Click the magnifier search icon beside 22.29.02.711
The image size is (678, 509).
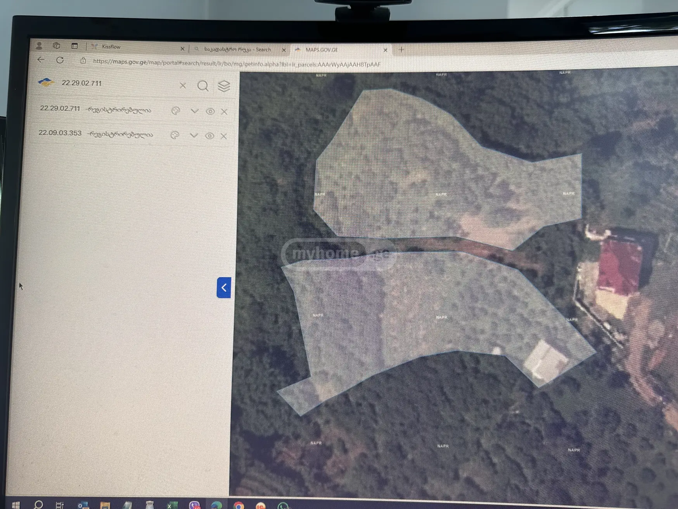point(203,86)
